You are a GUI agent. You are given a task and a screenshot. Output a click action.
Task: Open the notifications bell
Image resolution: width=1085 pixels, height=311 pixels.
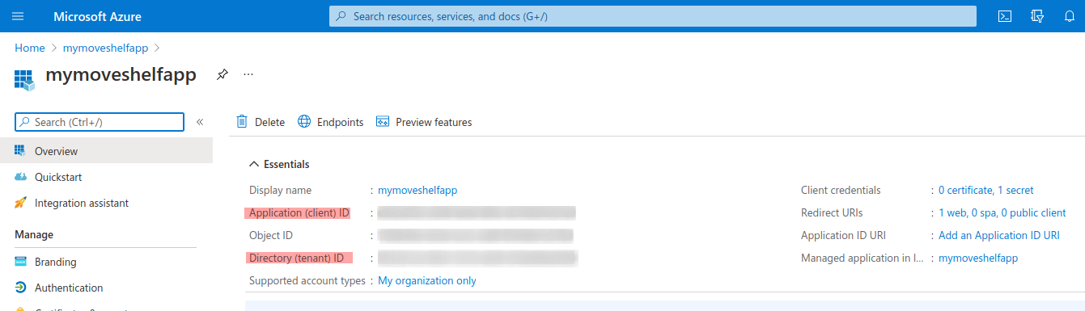tap(1070, 16)
